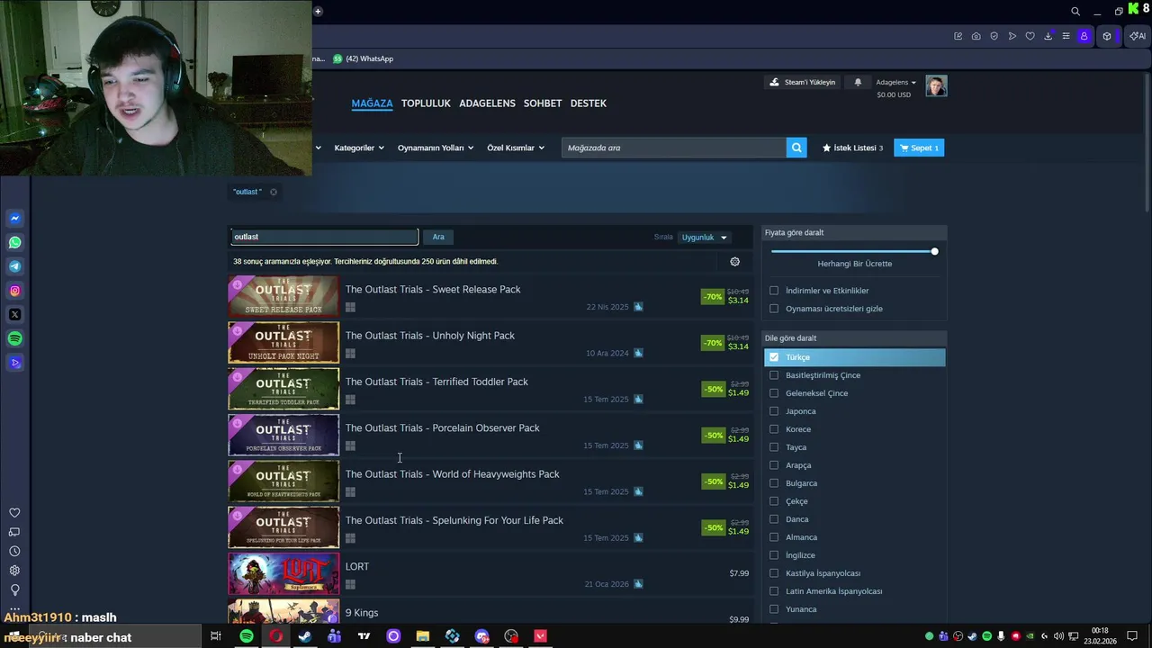Enable the Almanca language checkbox

coord(774,537)
